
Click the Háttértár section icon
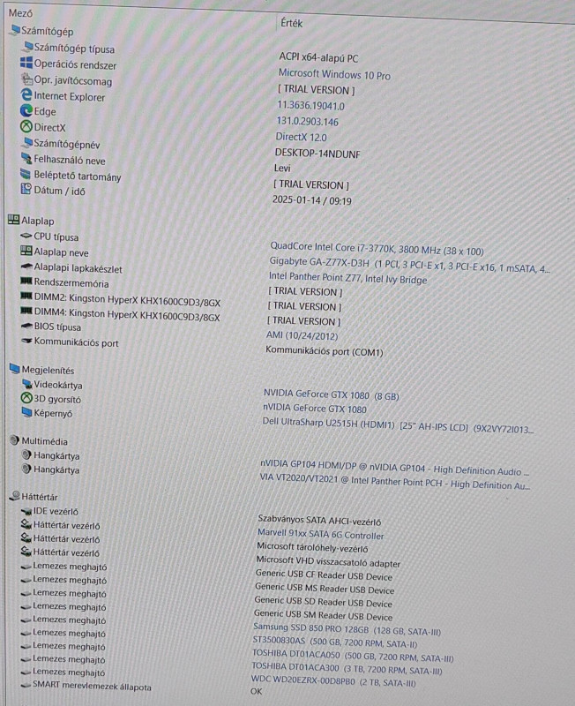pyautogui.click(x=15, y=496)
